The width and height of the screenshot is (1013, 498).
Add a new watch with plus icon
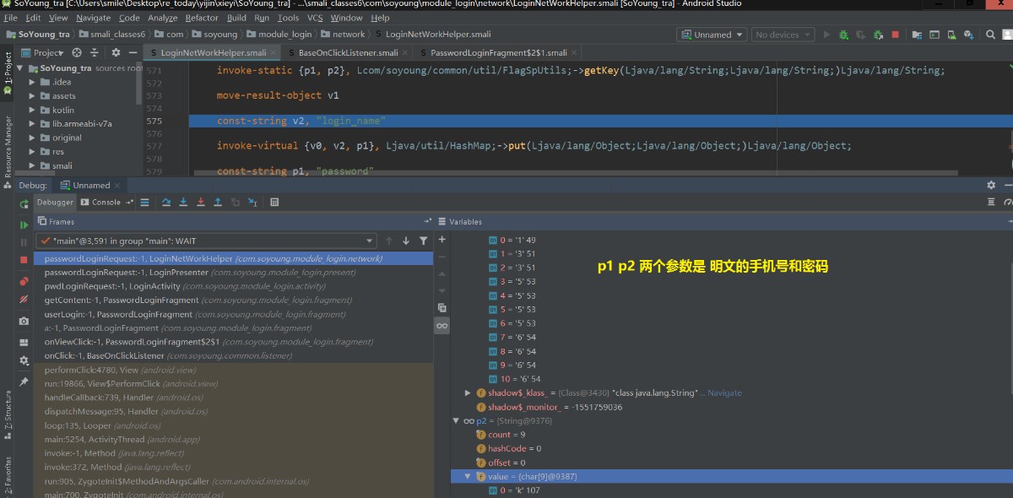click(x=441, y=240)
